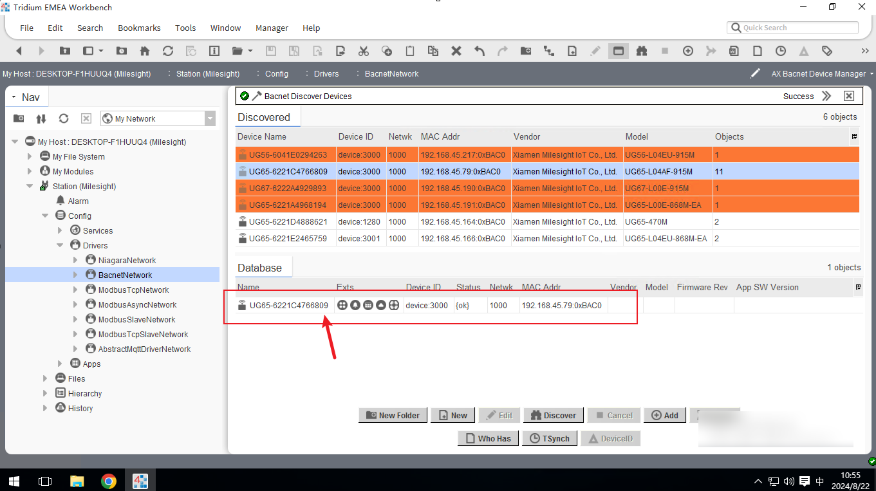Open first Exts icon of UG65-6221C4766809 database row
The width and height of the screenshot is (876, 491).
coord(342,305)
